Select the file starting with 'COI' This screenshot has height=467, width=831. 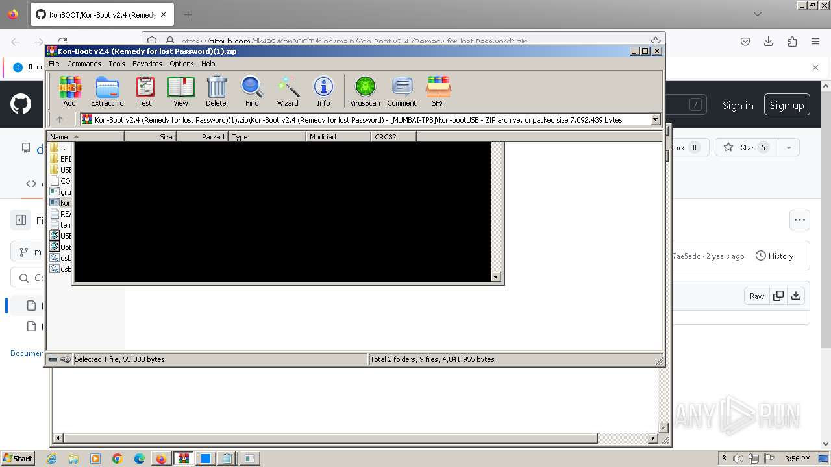[60, 181]
